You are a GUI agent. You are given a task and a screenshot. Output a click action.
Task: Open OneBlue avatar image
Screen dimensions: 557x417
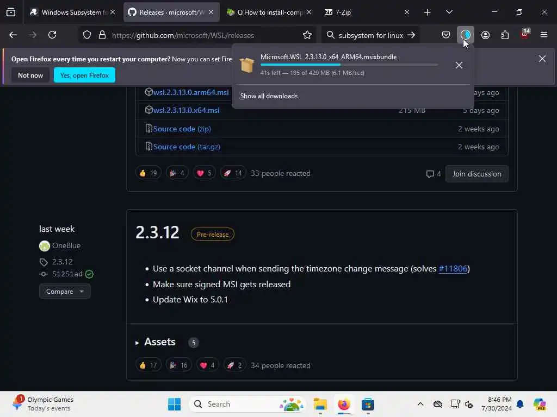point(45,246)
